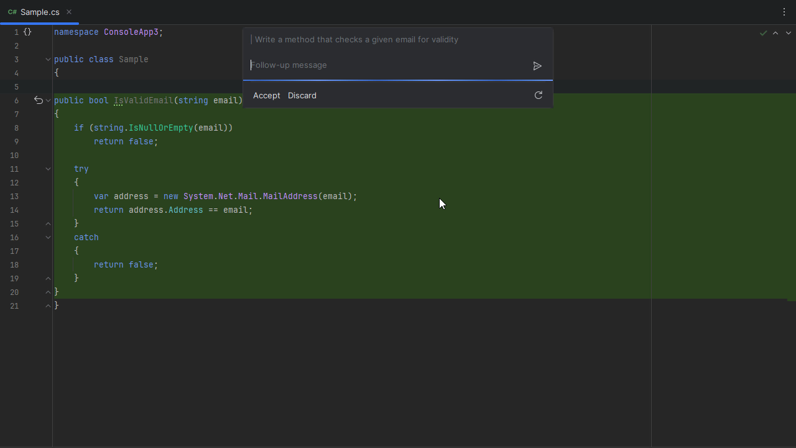Collapse the Sample class fold arrow on line 3

tap(48, 59)
